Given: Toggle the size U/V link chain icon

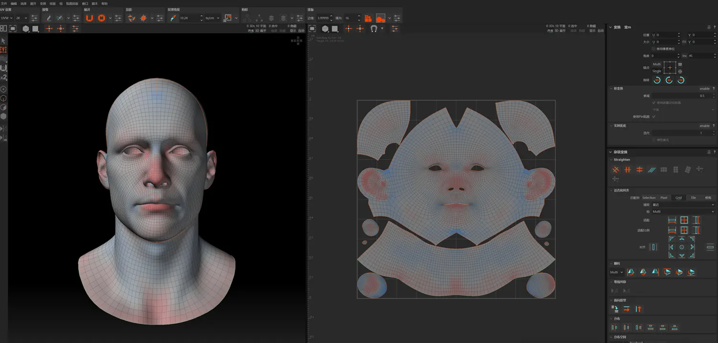Looking at the screenshot, I should (684, 42).
